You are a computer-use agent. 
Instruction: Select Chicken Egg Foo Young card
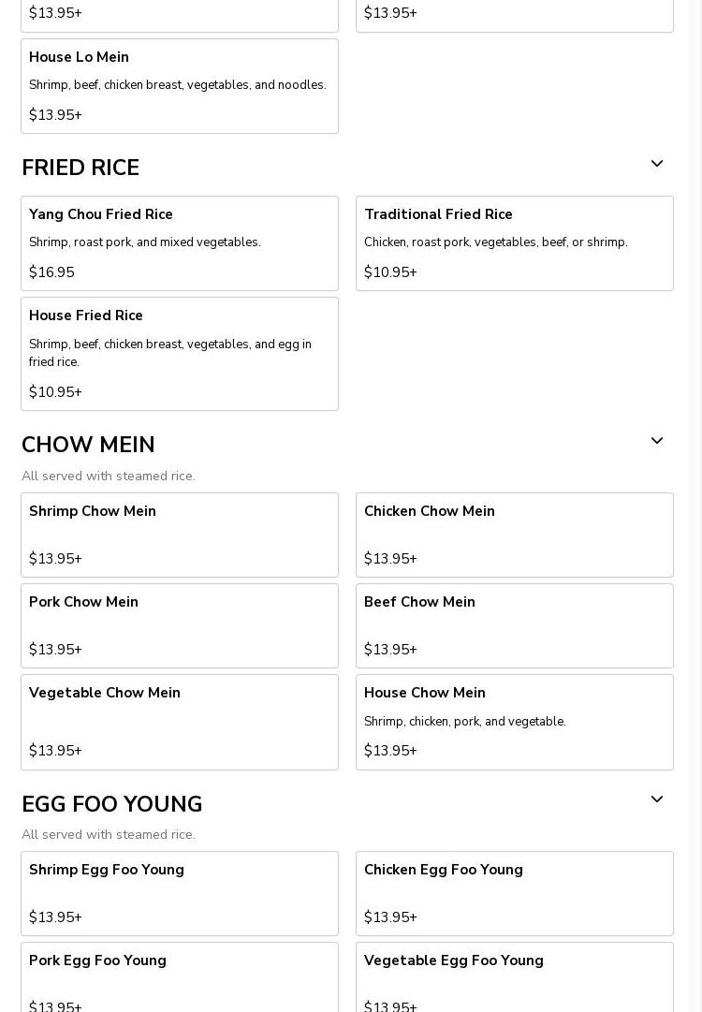pos(515,893)
